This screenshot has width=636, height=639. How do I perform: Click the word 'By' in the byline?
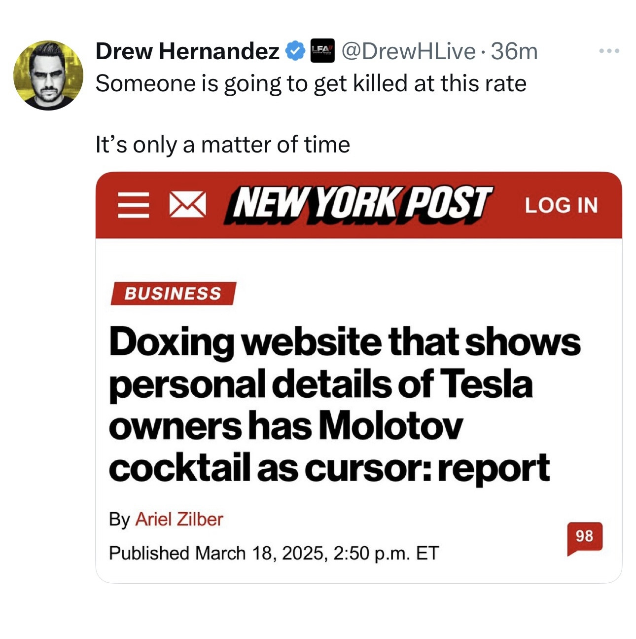point(119,519)
